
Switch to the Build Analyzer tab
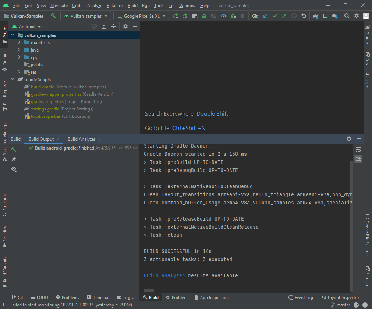point(82,139)
